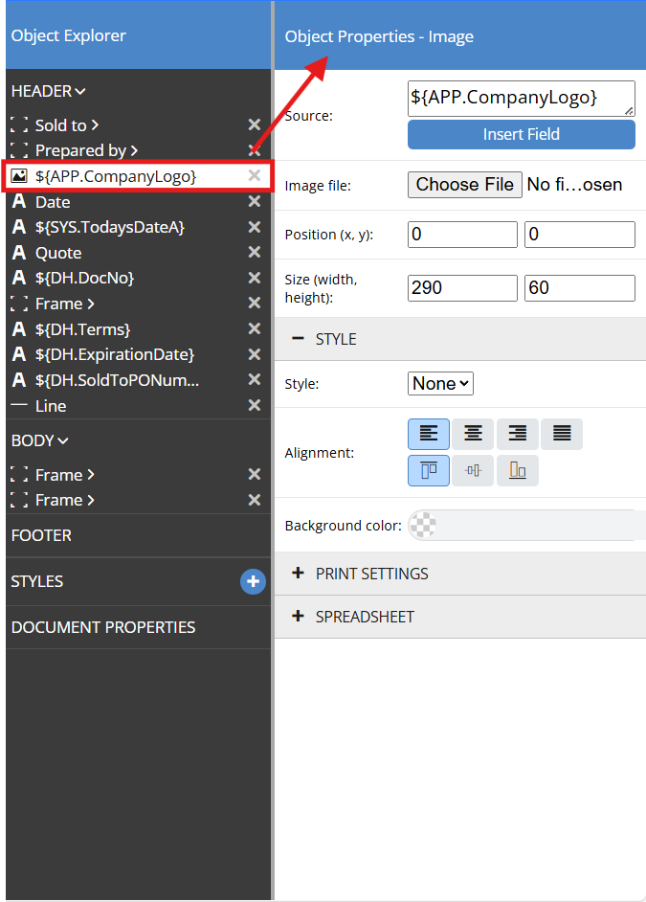
Task: Open the DOCUMENT PROPERTIES section
Action: tap(102, 627)
